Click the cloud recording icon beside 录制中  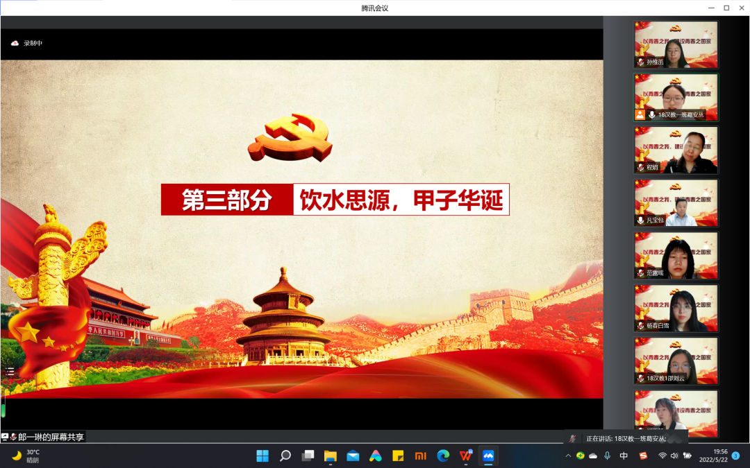15,43
